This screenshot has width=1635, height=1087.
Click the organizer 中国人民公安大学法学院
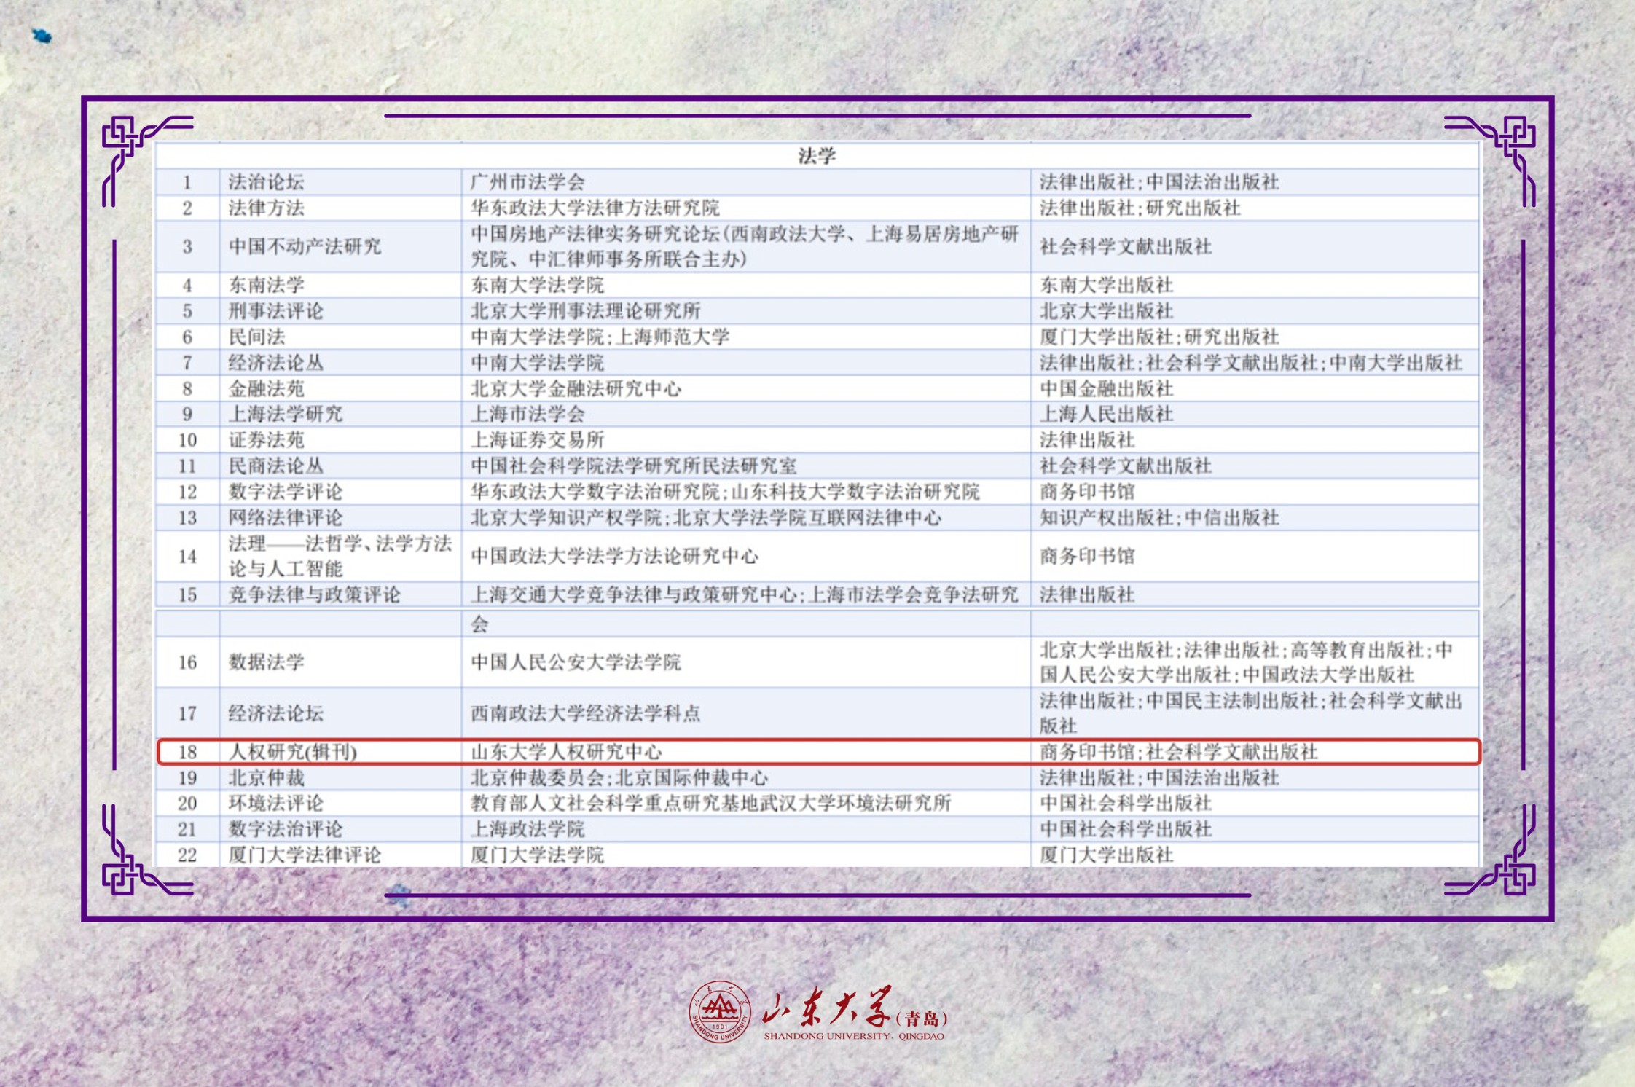coord(576,662)
